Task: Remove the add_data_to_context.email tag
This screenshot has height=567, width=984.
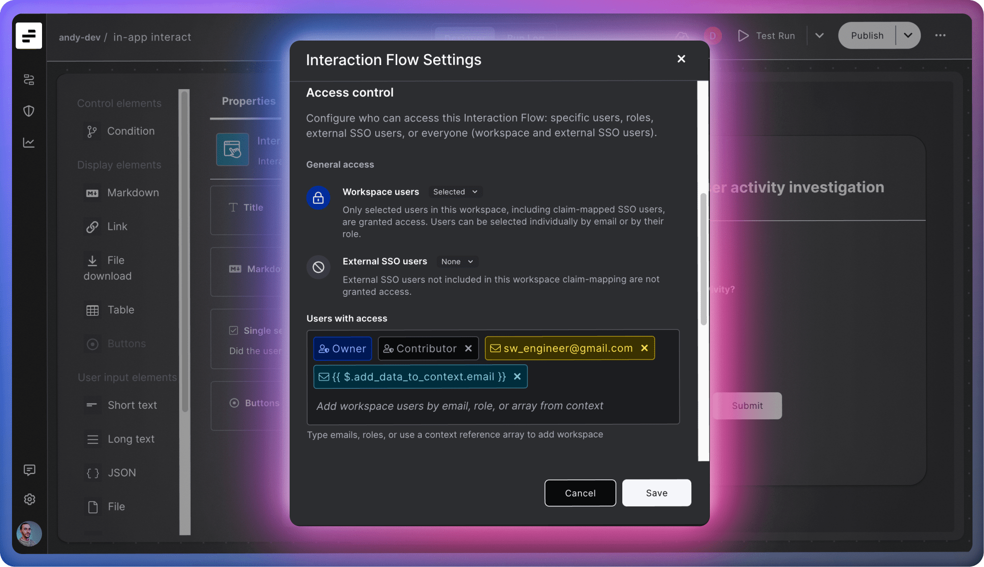Action: pos(517,376)
